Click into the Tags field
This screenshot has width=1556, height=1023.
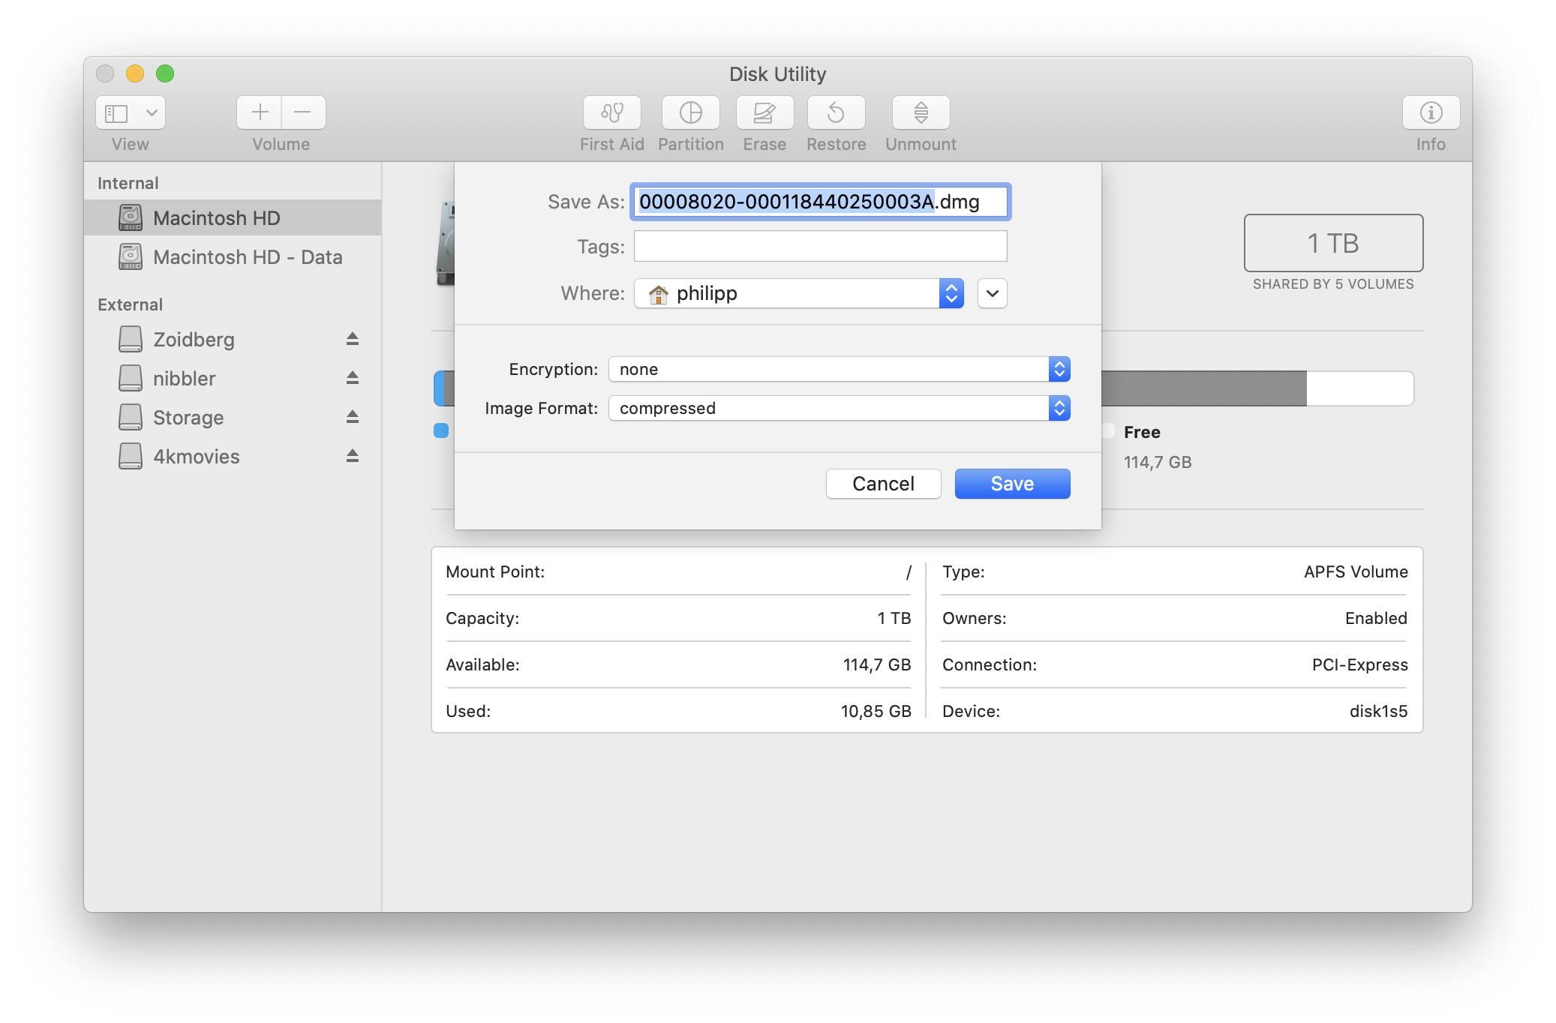pos(820,246)
